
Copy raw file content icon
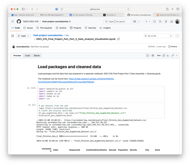(x=163, y=55)
